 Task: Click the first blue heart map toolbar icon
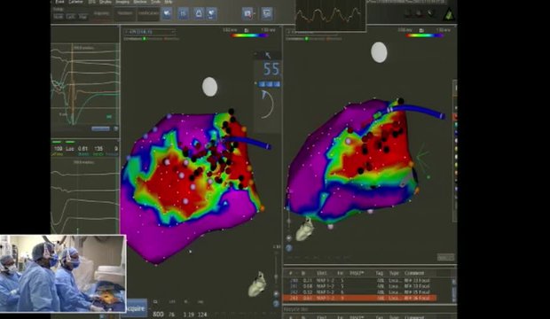coord(167,13)
